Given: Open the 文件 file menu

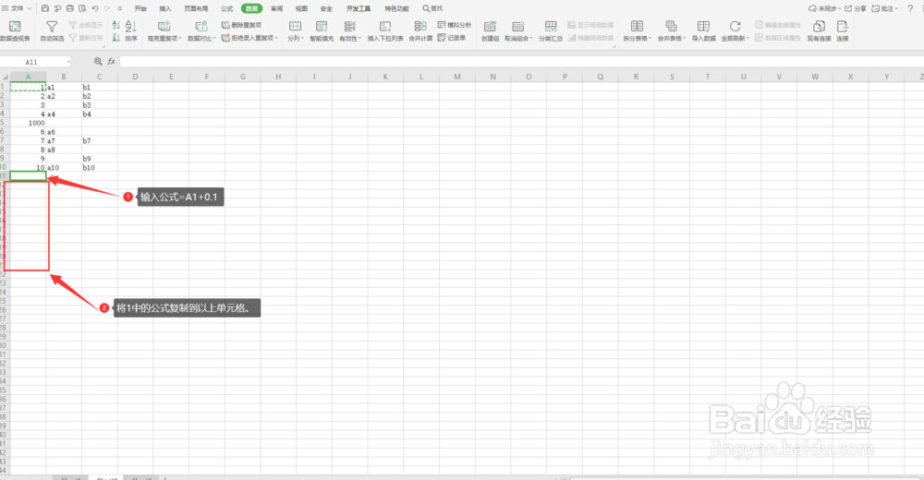Looking at the screenshot, I should point(17,8).
